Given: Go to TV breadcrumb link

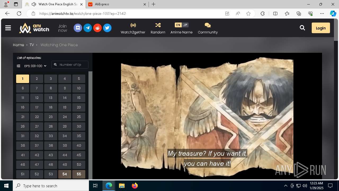Looking at the screenshot, I should 32,45.
